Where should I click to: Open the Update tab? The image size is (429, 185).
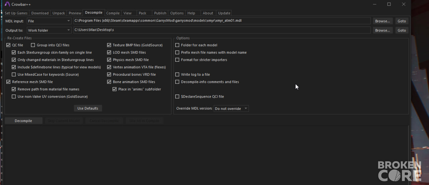224,13
